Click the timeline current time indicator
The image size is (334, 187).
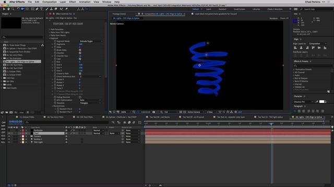pos(271,124)
